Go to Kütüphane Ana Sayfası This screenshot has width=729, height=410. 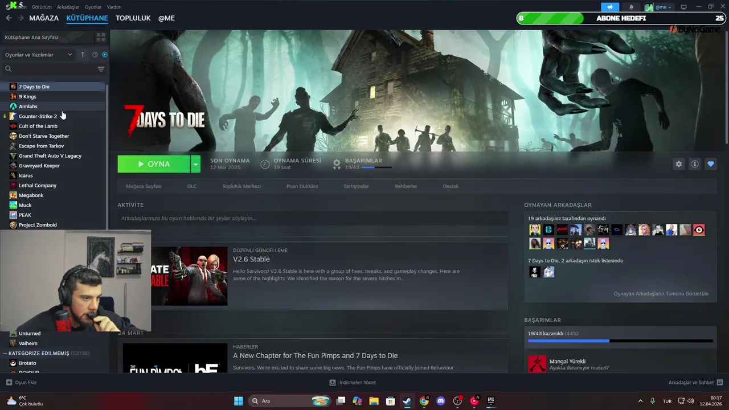[x=31, y=37]
